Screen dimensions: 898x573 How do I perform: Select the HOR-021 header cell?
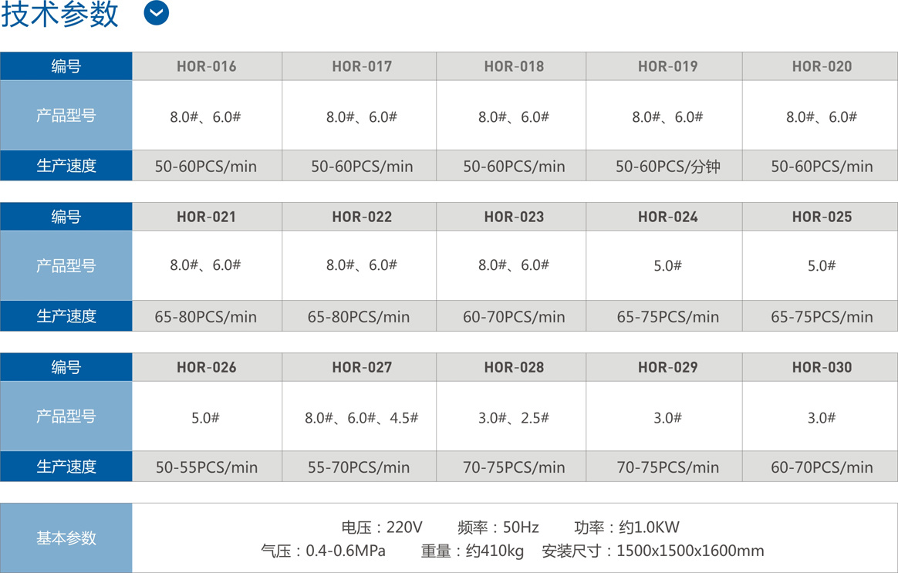[x=207, y=217]
